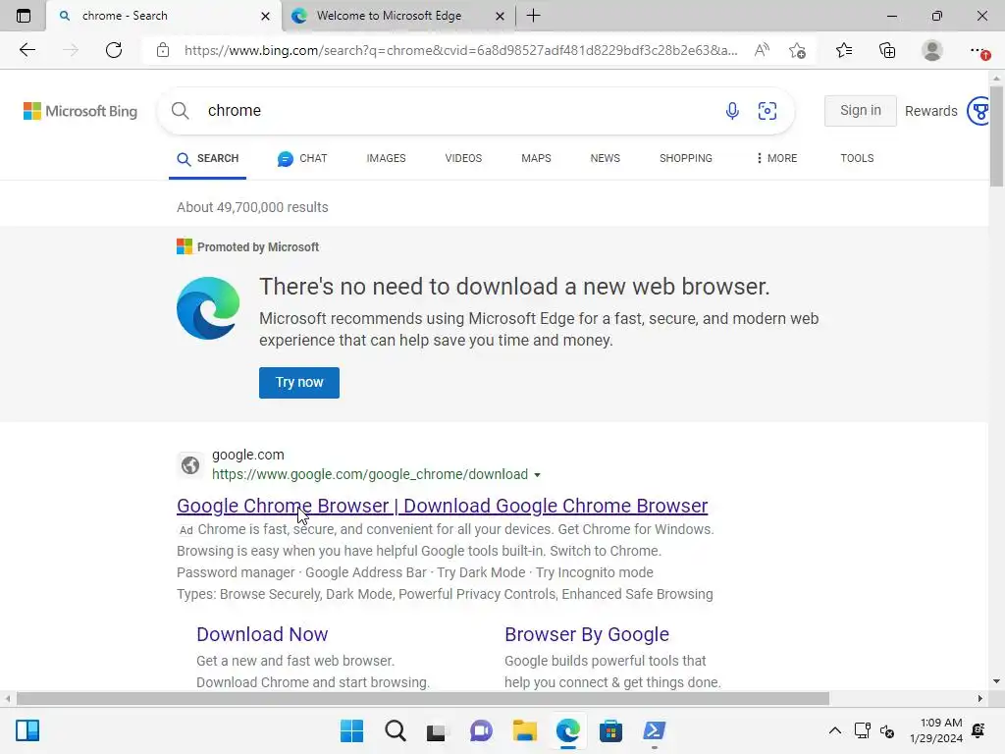
Task: Switch to CHAT results tab
Action: click(302, 158)
